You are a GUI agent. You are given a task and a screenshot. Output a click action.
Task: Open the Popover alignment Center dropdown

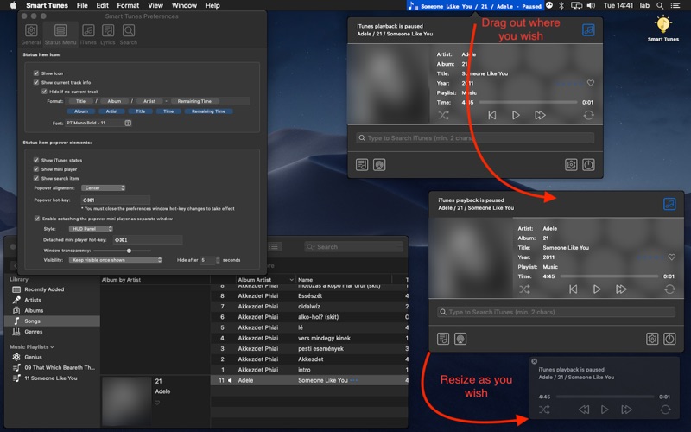[103, 188]
